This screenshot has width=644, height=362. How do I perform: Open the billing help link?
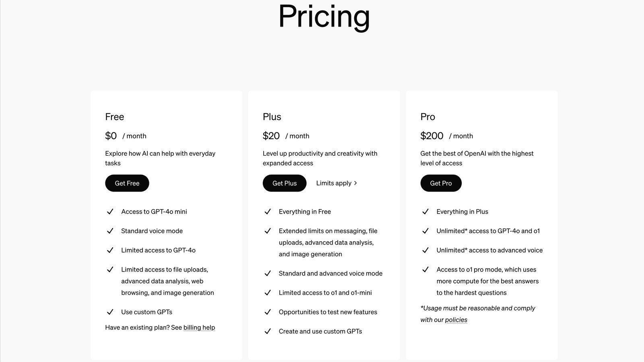199,327
